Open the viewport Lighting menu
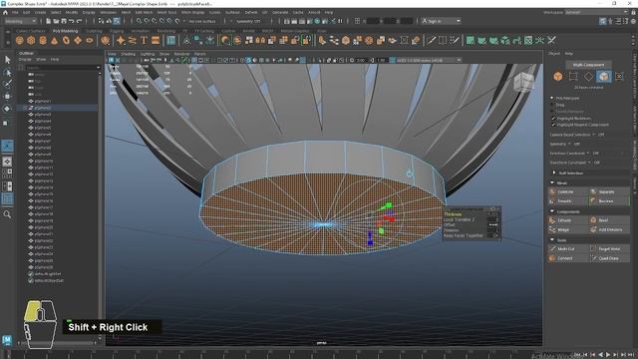638x359 pixels. pyautogui.click(x=148, y=54)
